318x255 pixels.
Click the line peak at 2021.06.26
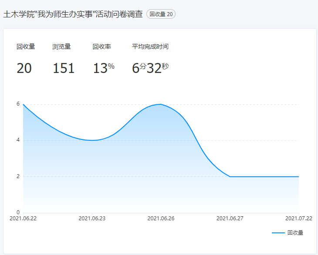[161, 104]
